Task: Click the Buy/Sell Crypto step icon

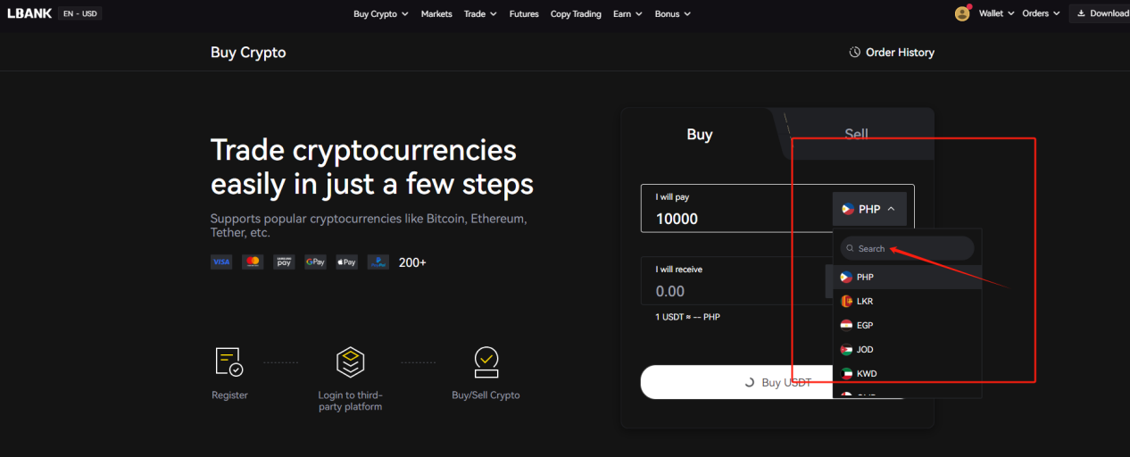Action: (x=486, y=361)
